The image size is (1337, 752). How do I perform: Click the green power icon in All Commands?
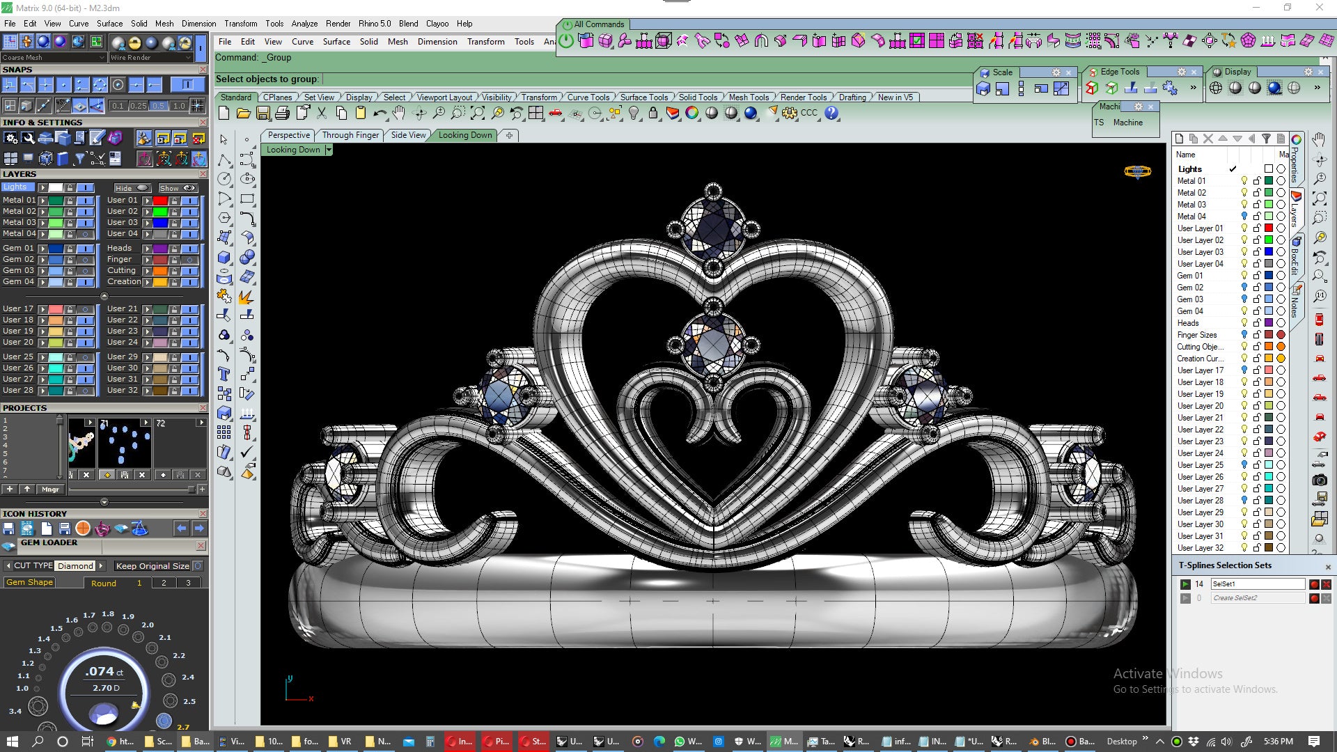tap(566, 41)
